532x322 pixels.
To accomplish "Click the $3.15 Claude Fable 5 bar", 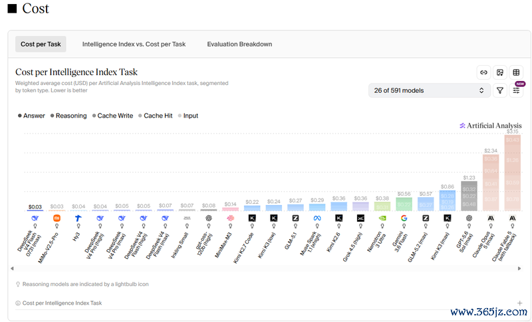I will pyautogui.click(x=513, y=173).
